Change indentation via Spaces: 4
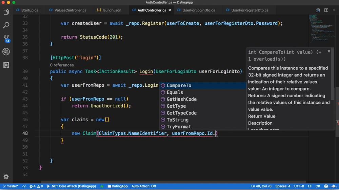This screenshot has height=190, width=339. 283,186
